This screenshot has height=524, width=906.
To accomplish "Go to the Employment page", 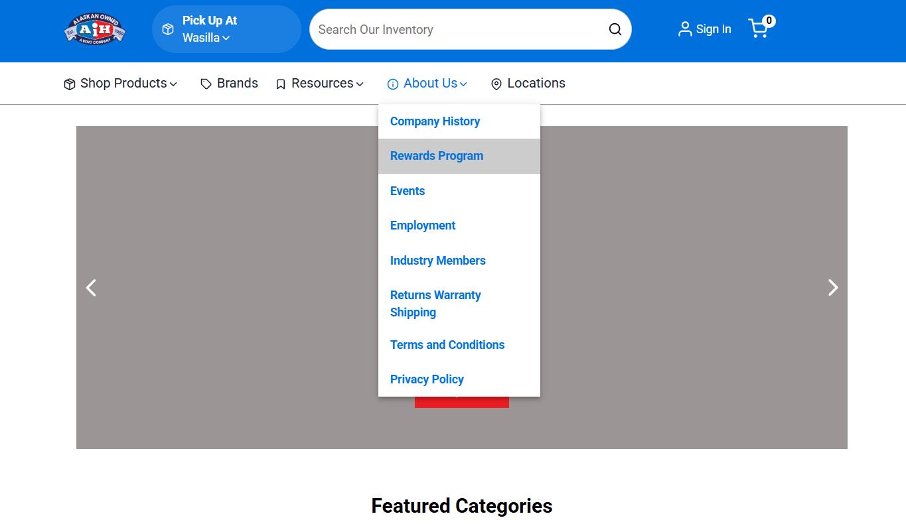I will coord(423,226).
